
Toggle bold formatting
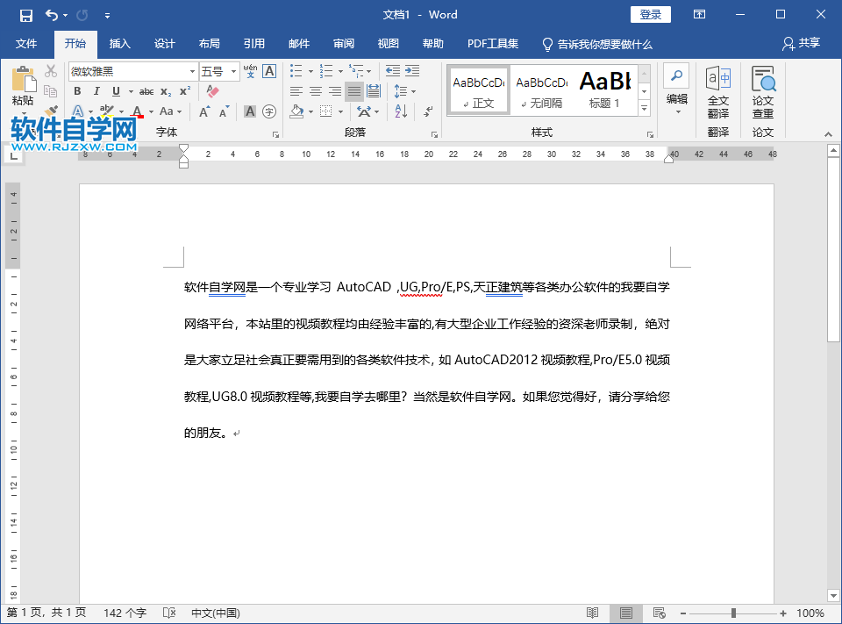coord(77,91)
